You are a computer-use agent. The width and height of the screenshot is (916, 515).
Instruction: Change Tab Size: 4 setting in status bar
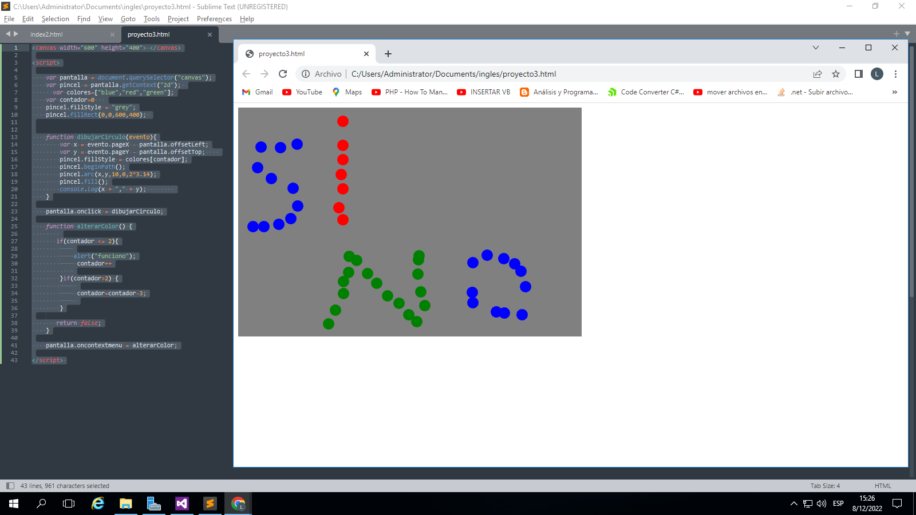[825, 486]
